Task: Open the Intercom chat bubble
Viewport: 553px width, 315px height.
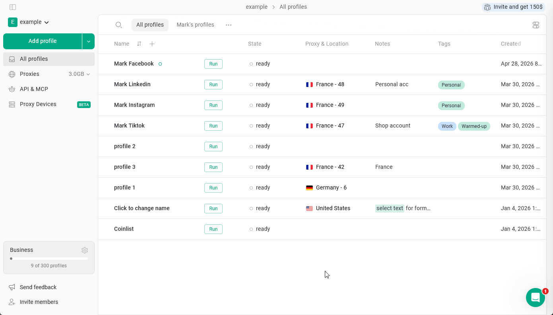Action: [536, 298]
